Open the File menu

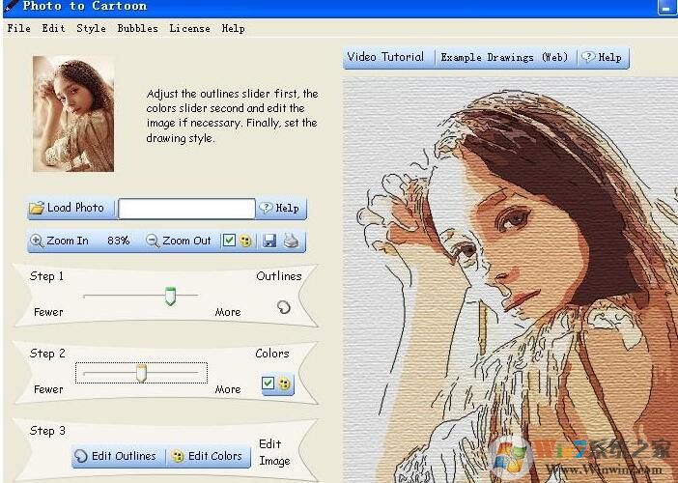pyautogui.click(x=19, y=29)
